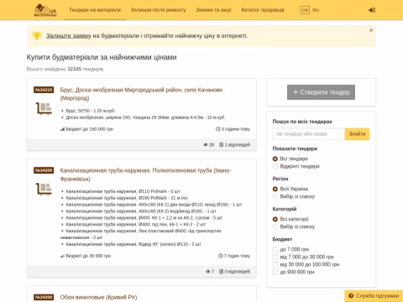Viewport: 403px width, 302px height.
Task: Check budget до 7 000 грн
Action: click(x=275, y=249)
